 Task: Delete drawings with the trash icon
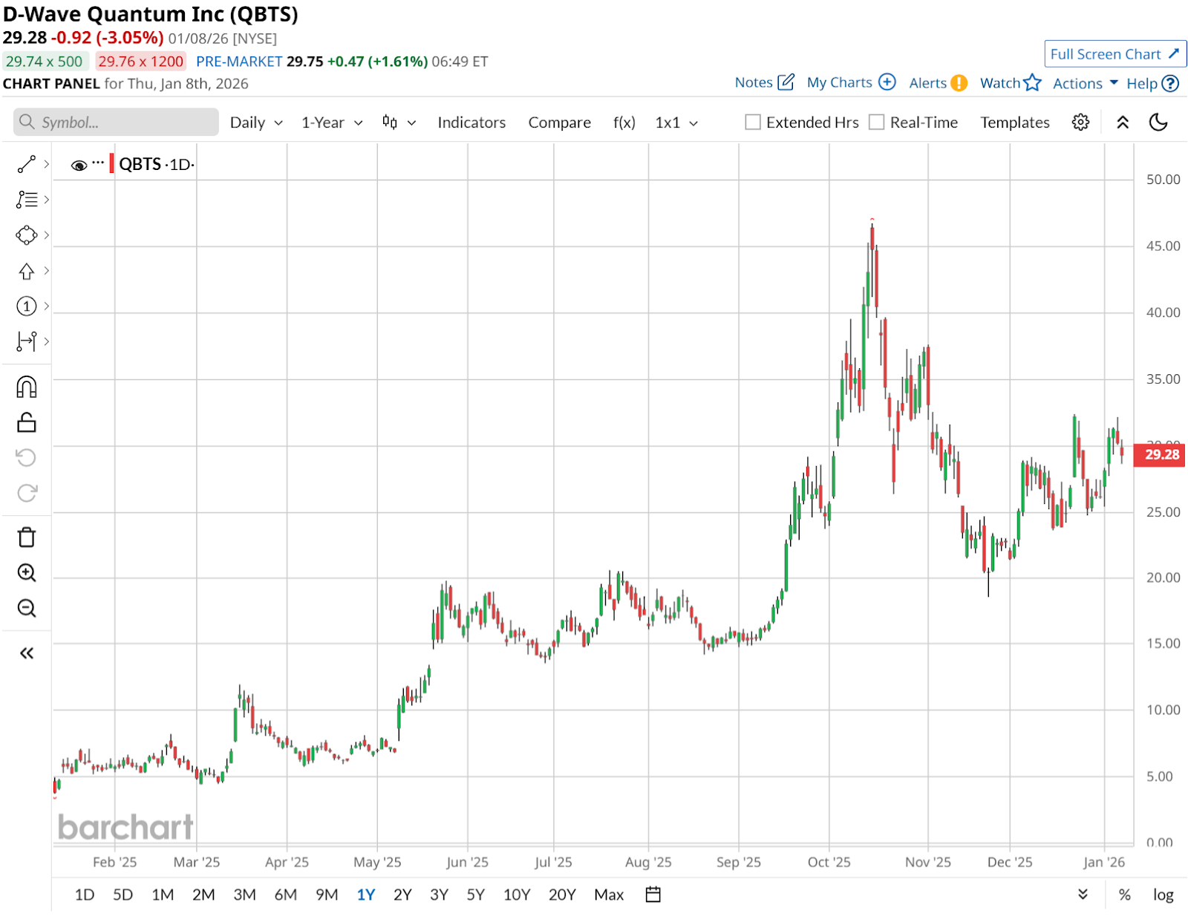pos(27,537)
